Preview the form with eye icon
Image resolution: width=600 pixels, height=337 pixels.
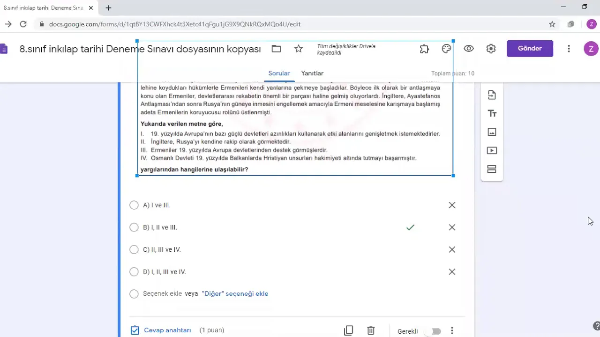tap(469, 49)
